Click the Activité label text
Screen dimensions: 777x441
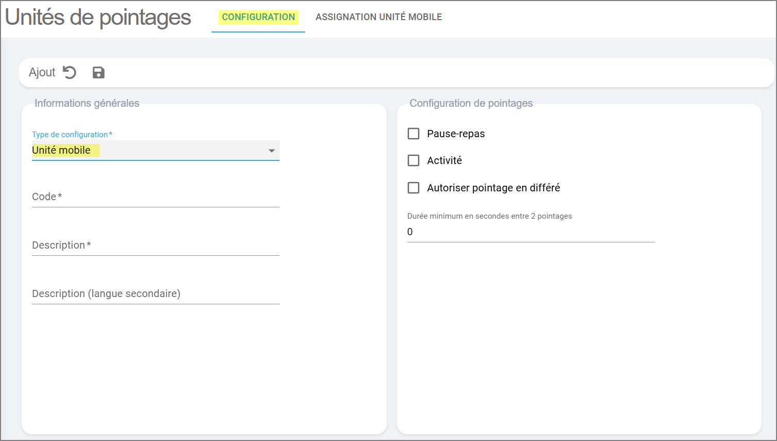(444, 160)
